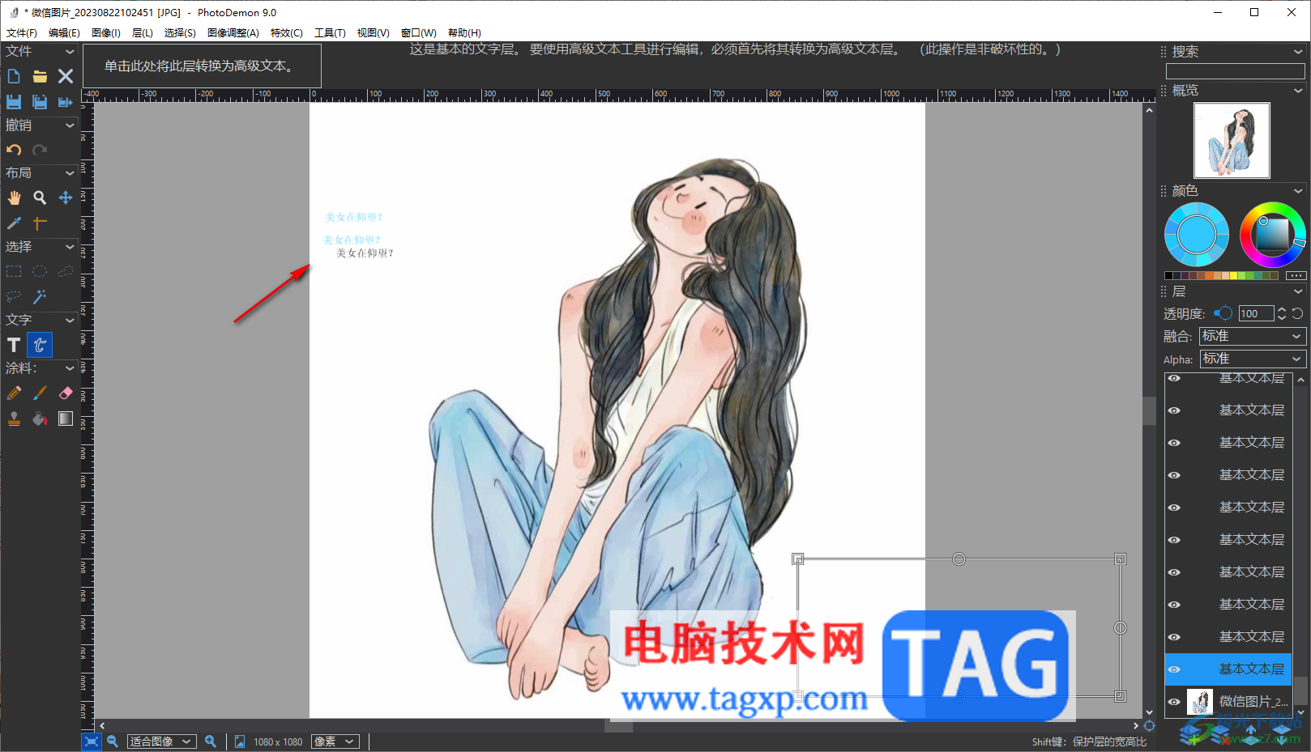
Task: Click 单击此处将此层转换为高级文本 button
Action: coord(202,66)
